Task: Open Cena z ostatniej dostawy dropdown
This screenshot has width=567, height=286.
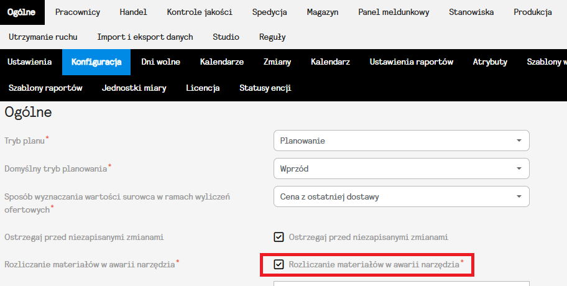Action: click(401, 197)
